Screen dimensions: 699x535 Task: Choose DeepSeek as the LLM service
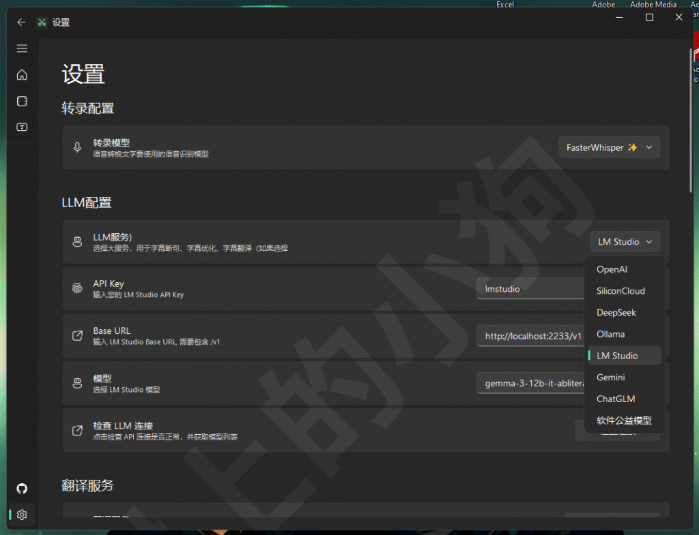tap(625, 312)
